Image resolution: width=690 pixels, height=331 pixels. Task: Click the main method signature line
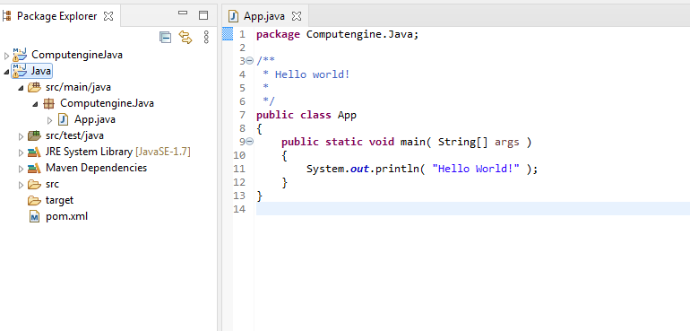(407, 143)
